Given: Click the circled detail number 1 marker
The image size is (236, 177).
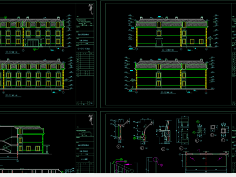Looking at the screenshot, I should pos(118,147).
